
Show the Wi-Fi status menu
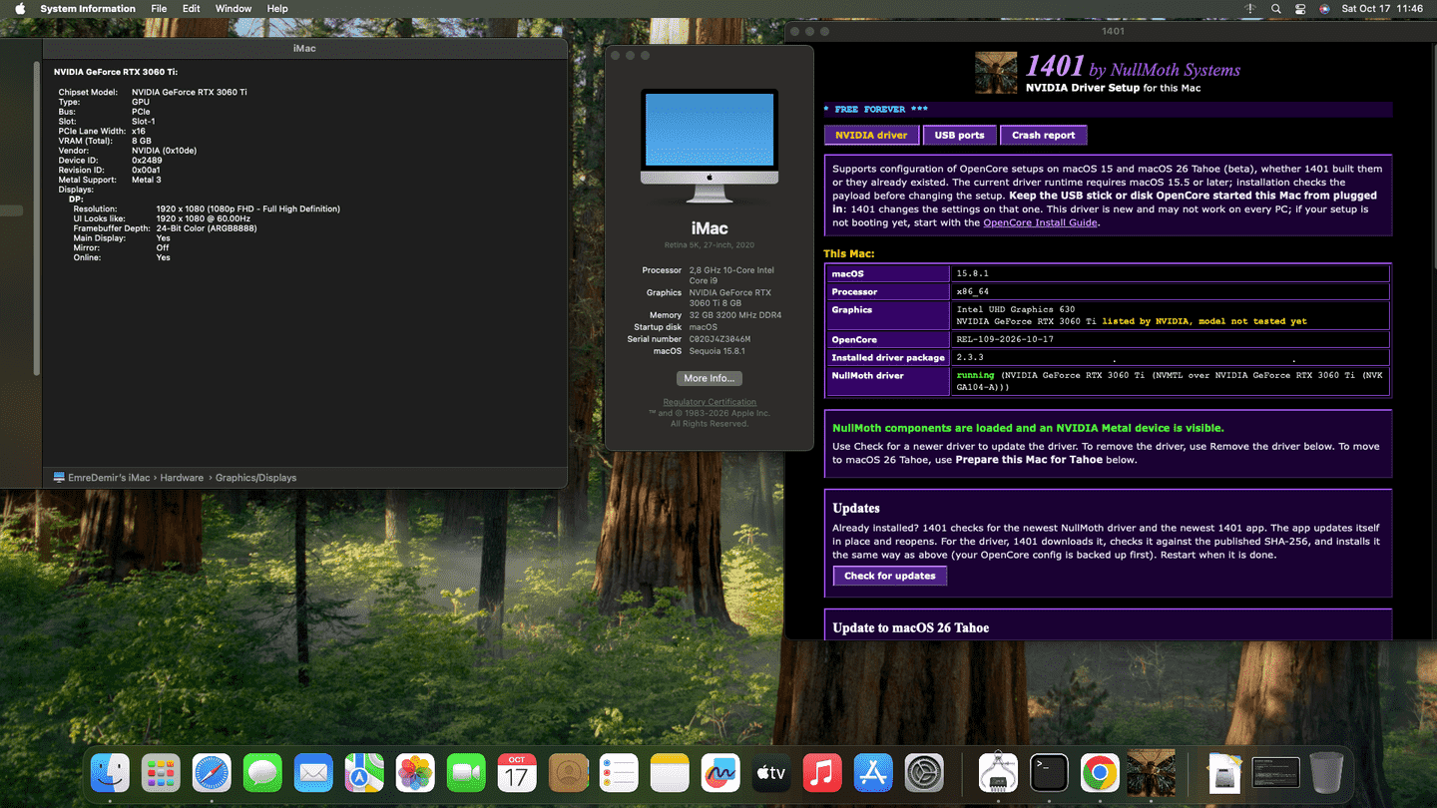(x=1250, y=9)
